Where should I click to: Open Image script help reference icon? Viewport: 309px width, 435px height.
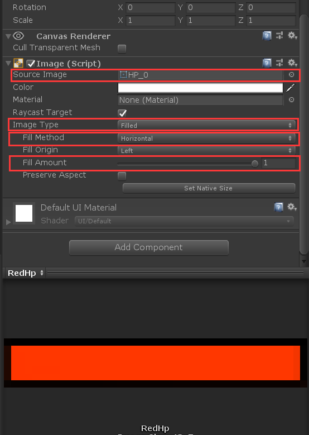(267, 63)
